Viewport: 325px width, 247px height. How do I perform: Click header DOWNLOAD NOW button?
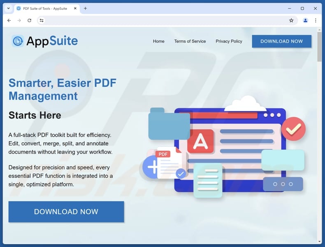pyautogui.click(x=282, y=41)
